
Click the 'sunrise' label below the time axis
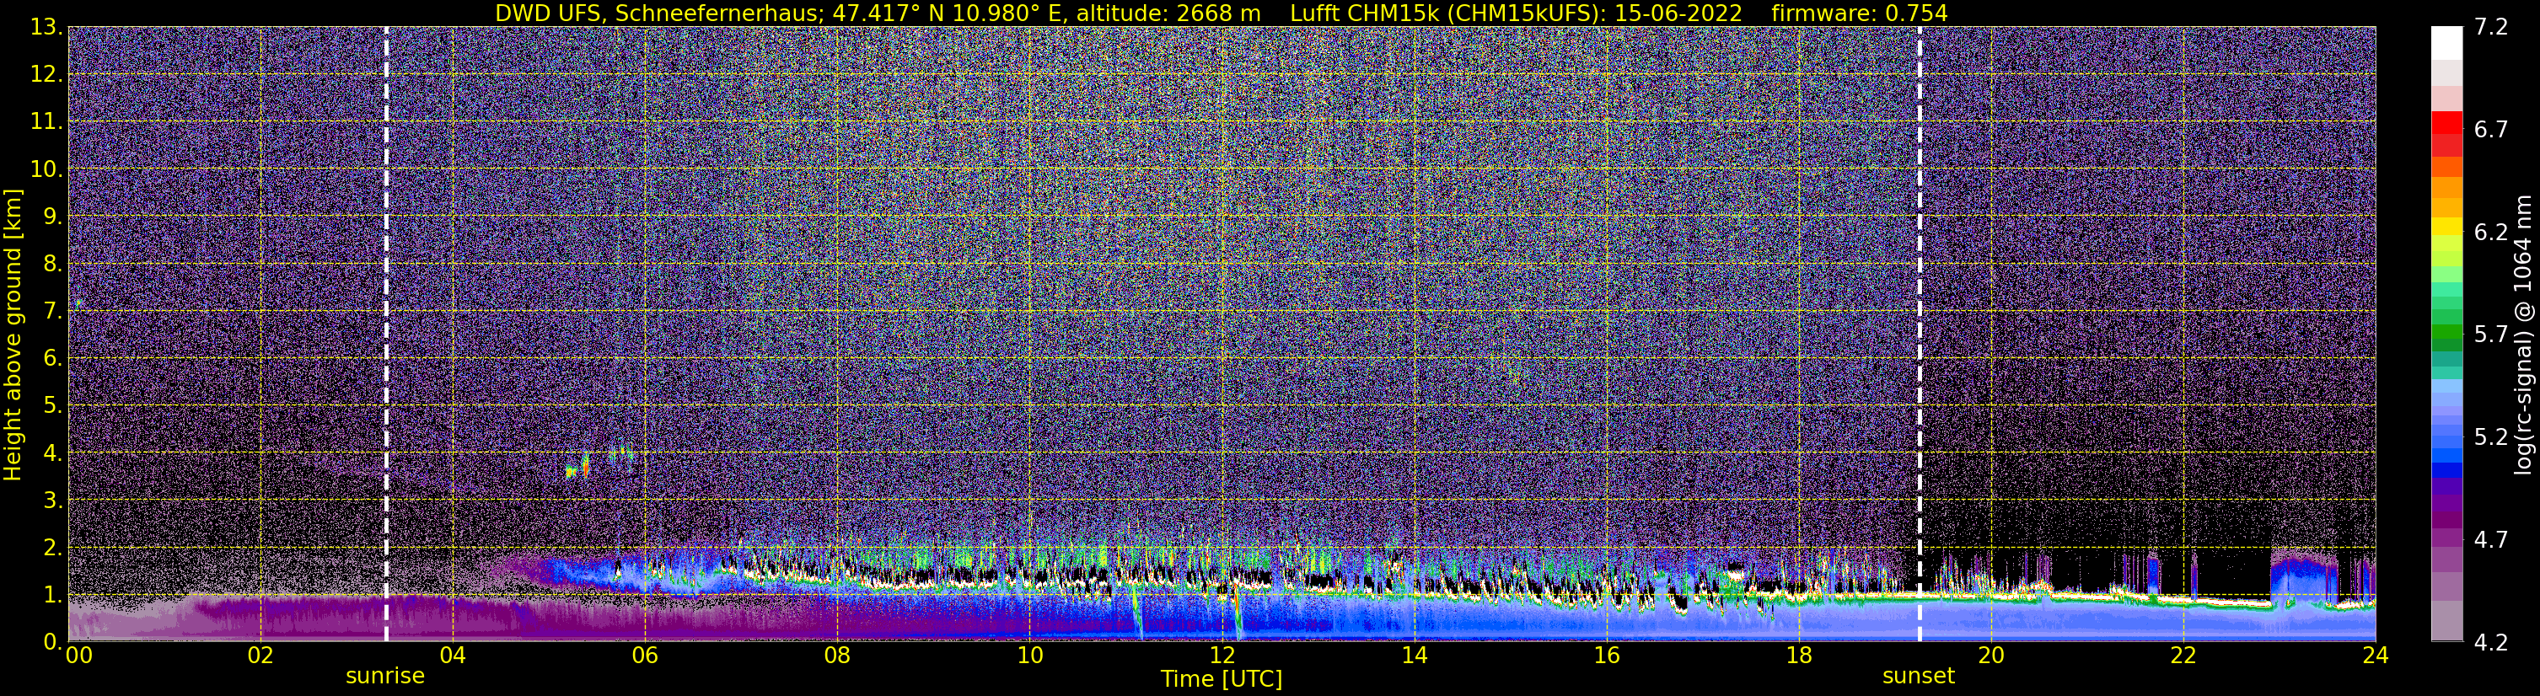[385, 677]
